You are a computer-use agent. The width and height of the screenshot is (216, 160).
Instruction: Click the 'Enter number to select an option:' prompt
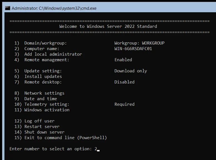click(51, 149)
